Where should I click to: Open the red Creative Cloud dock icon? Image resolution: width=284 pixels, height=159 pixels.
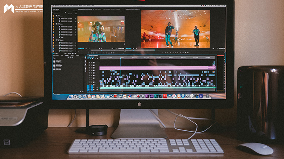click(165, 96)
